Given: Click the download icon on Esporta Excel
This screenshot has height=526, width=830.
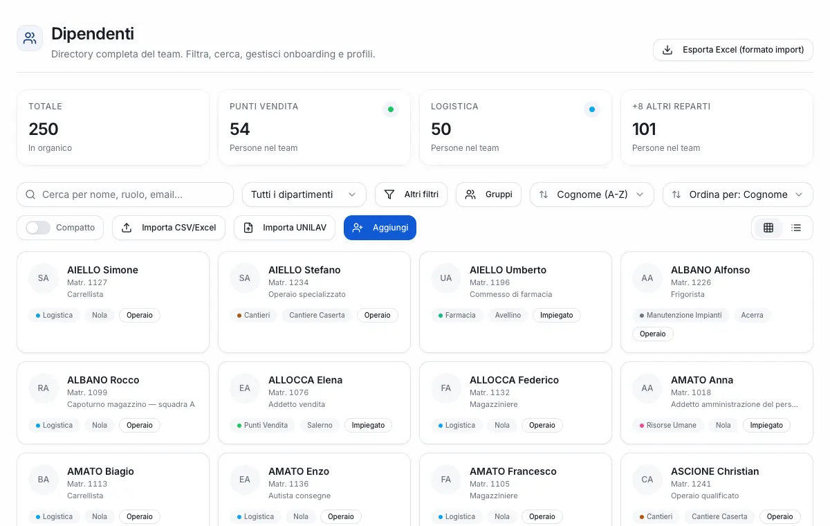Looking at the screenshot, I should pyautogui.click(x=667, y=50).
